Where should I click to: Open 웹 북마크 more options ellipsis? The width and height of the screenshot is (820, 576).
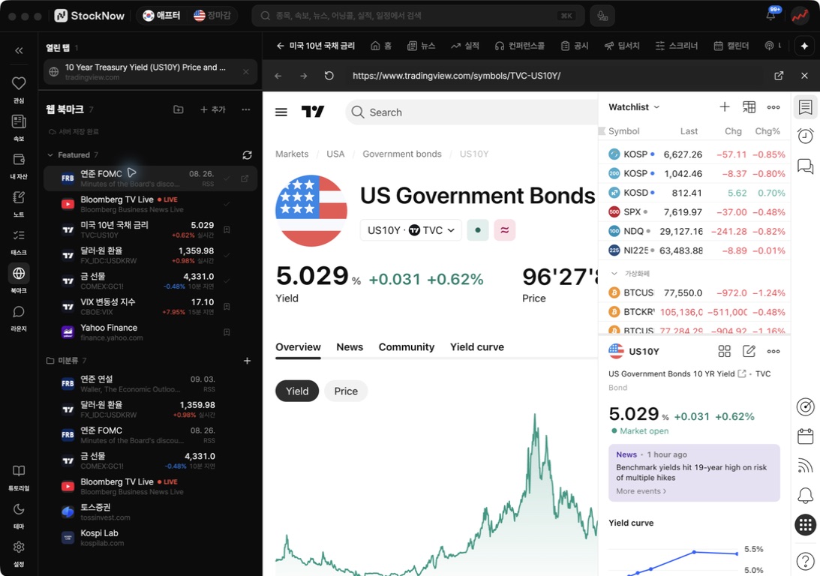point(246,109)
